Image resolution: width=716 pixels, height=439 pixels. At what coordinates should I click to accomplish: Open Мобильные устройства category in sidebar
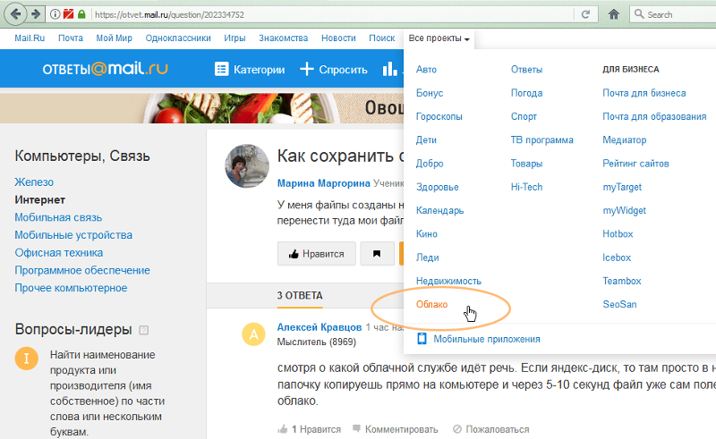(x=73, y=235)
